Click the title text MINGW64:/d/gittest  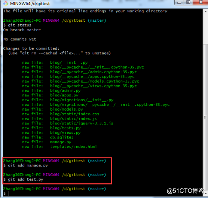(30, 4)
